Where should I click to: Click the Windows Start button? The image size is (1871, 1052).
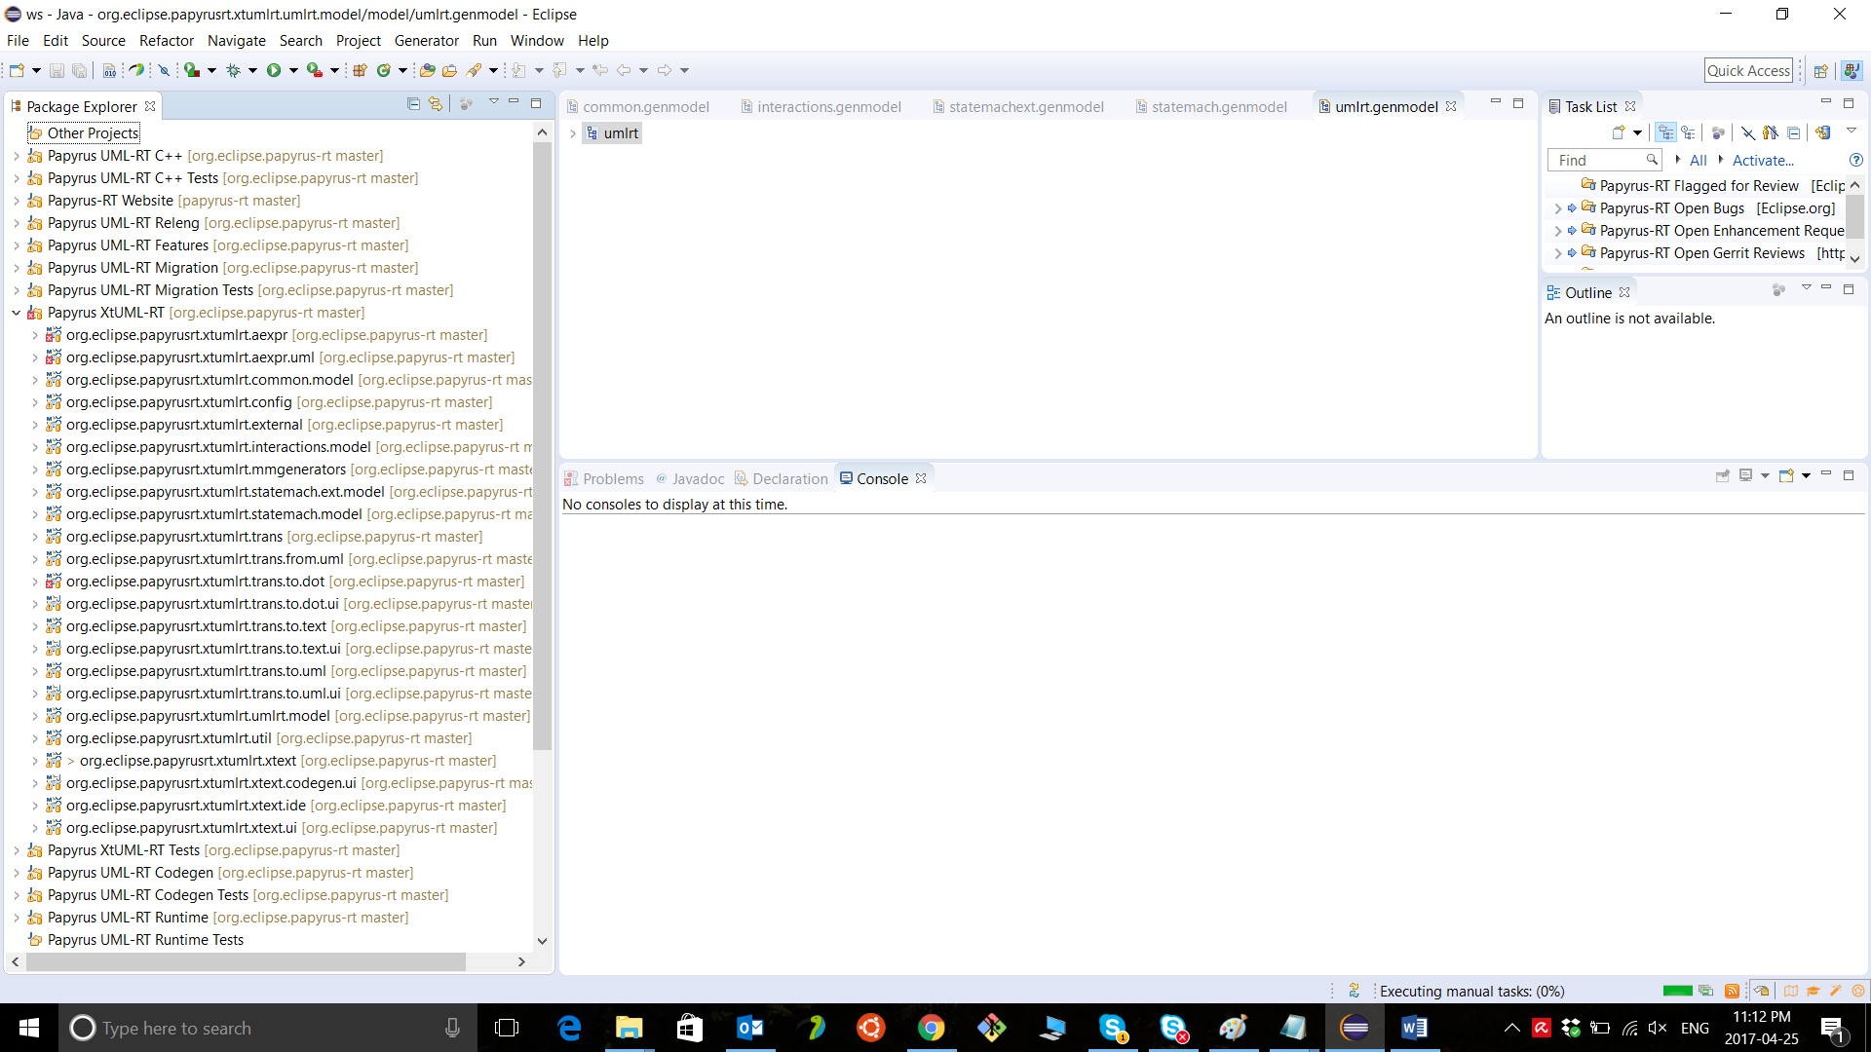(29, 1028)
